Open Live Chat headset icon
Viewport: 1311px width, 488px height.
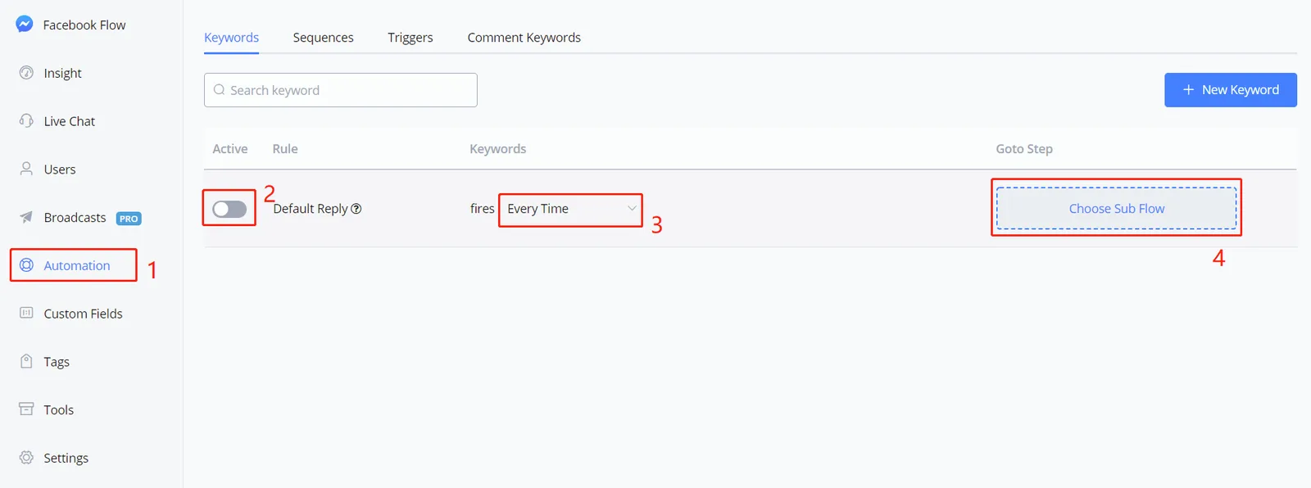(x=26, y=121)
